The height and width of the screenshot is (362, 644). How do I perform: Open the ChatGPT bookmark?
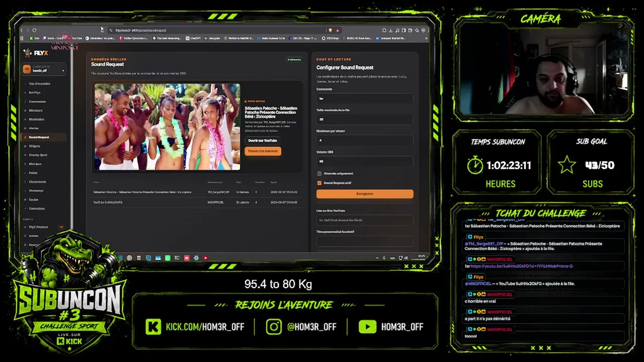pyautogui.click(x=193, y=38)
